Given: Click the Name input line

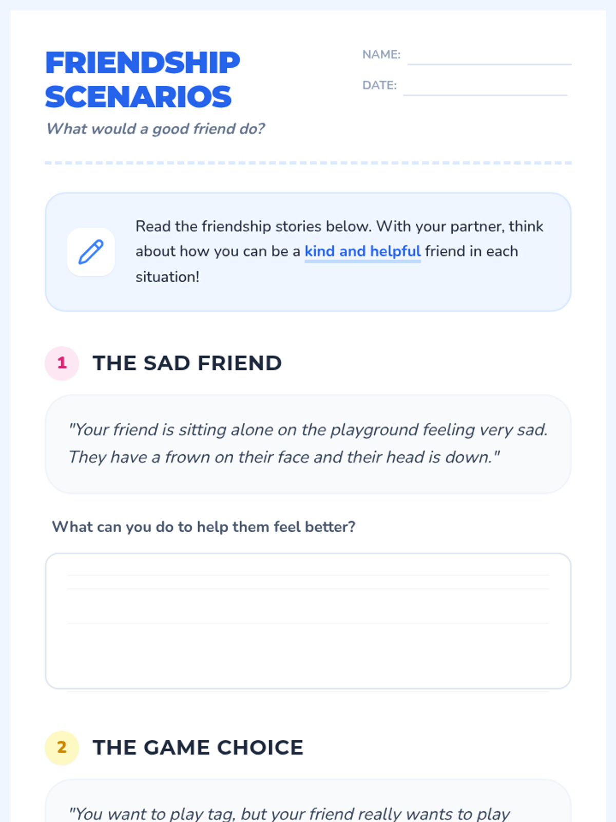Looking at the screenshot, I should coord(489,55).
